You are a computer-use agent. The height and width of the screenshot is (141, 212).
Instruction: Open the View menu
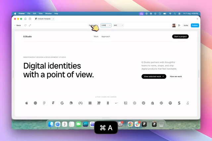coord(40,14)
